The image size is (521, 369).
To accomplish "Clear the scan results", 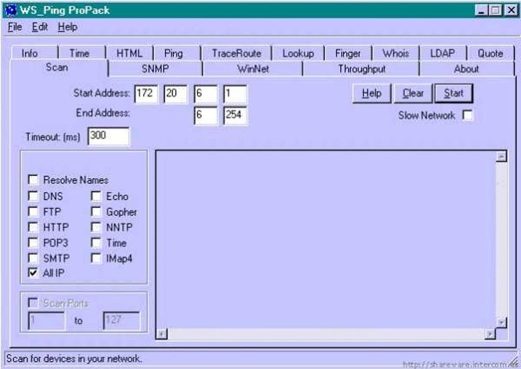I will pos(413,93).
